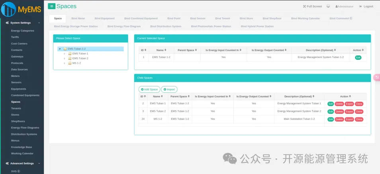This screenshot has width=380, height=174.
Task: Delete the EMS Tuban 2 child space
Action: [x=339, y=112]
